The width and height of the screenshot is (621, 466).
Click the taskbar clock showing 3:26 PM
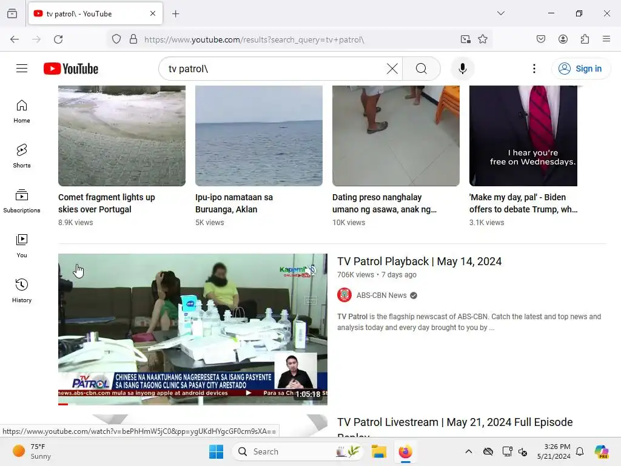click(x=554, y=451)
